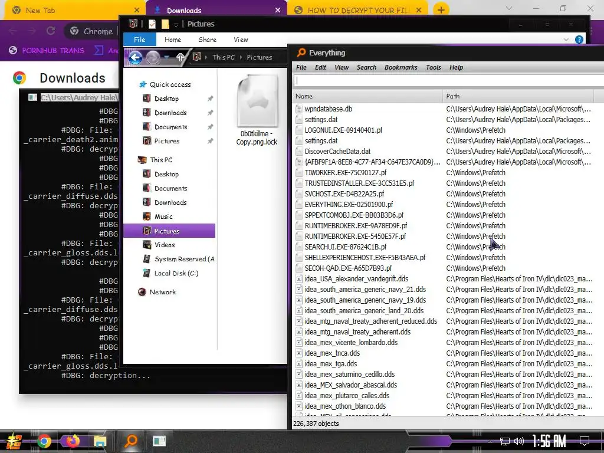
Task: Select DiscoverCacheData.dat in Everything results
Action: coord(337,152)
